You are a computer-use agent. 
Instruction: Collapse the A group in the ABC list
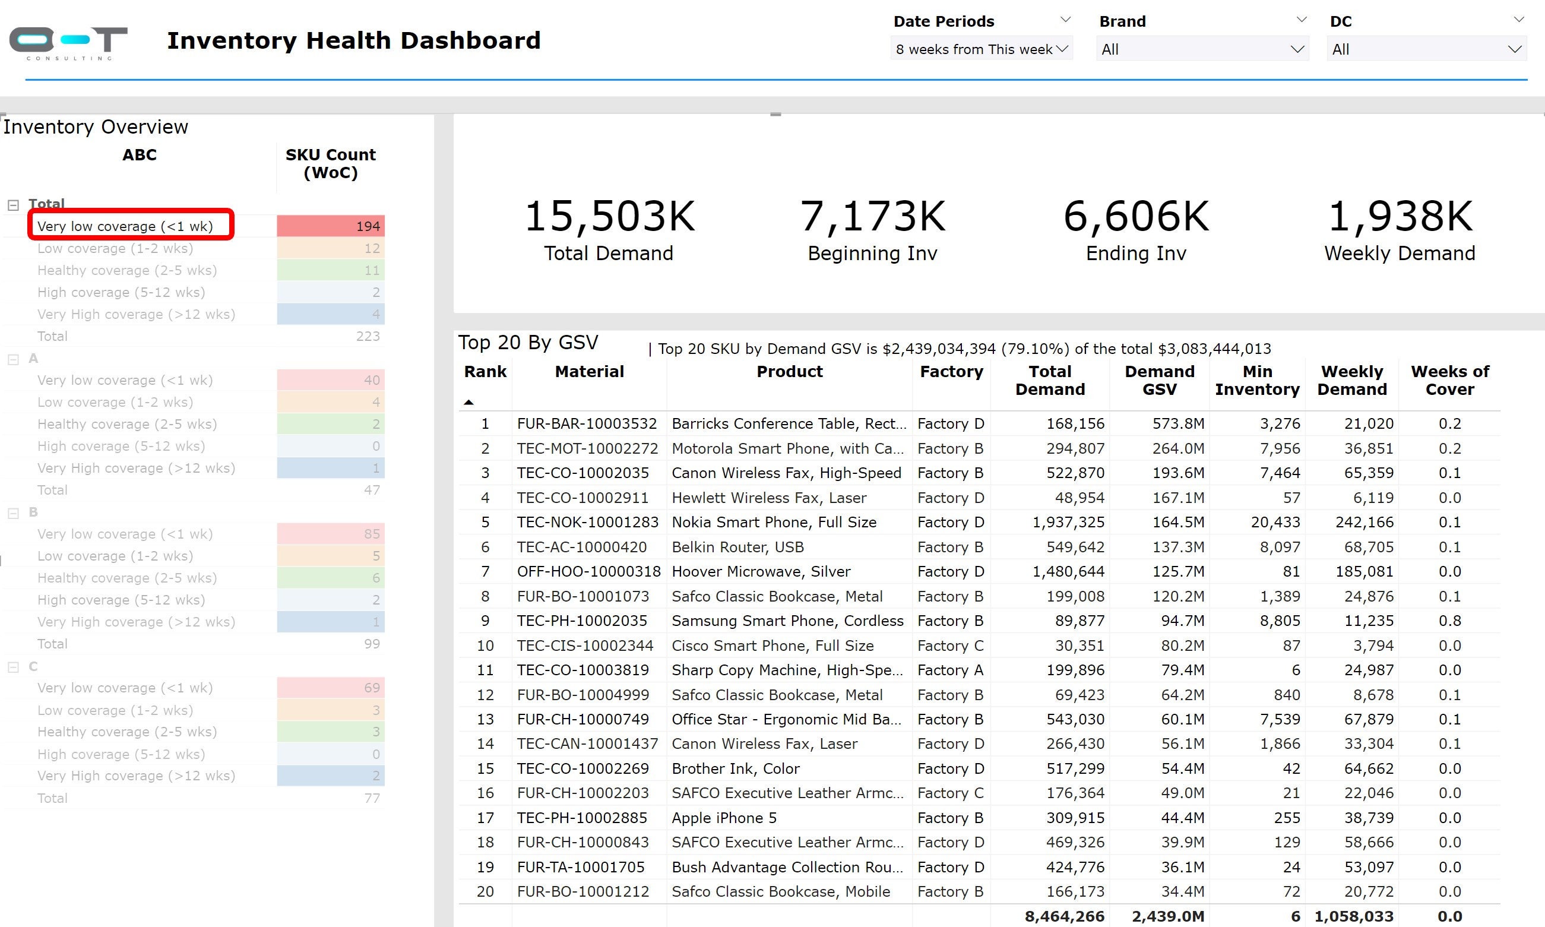[x=14, y=359]
